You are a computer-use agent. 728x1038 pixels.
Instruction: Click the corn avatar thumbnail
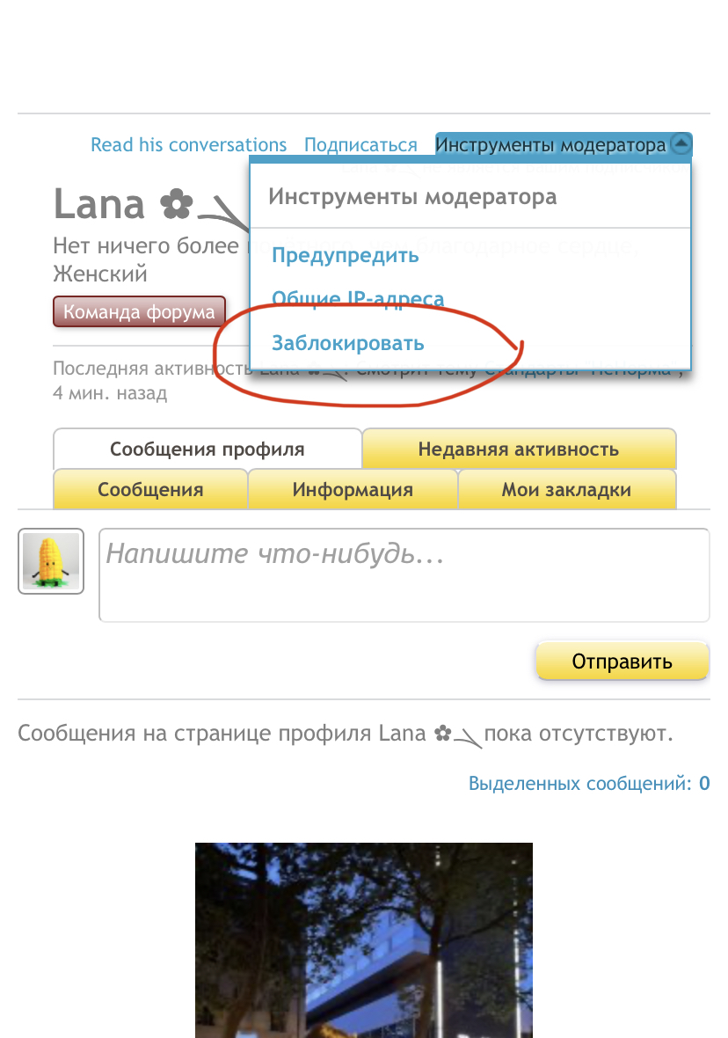[51, 561]
